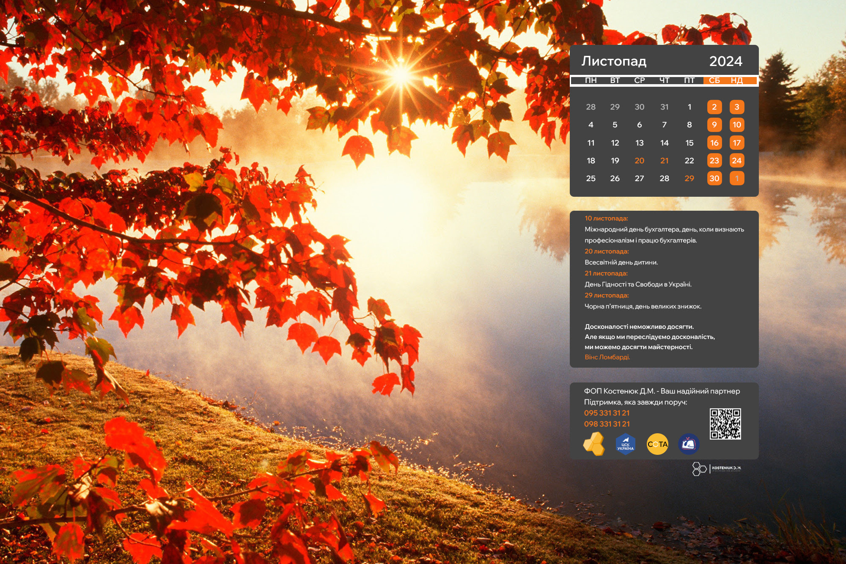This screenshot has width=846, height=564.
Task: Click phone number 098 331 31 21
Action: click(607, 424)
